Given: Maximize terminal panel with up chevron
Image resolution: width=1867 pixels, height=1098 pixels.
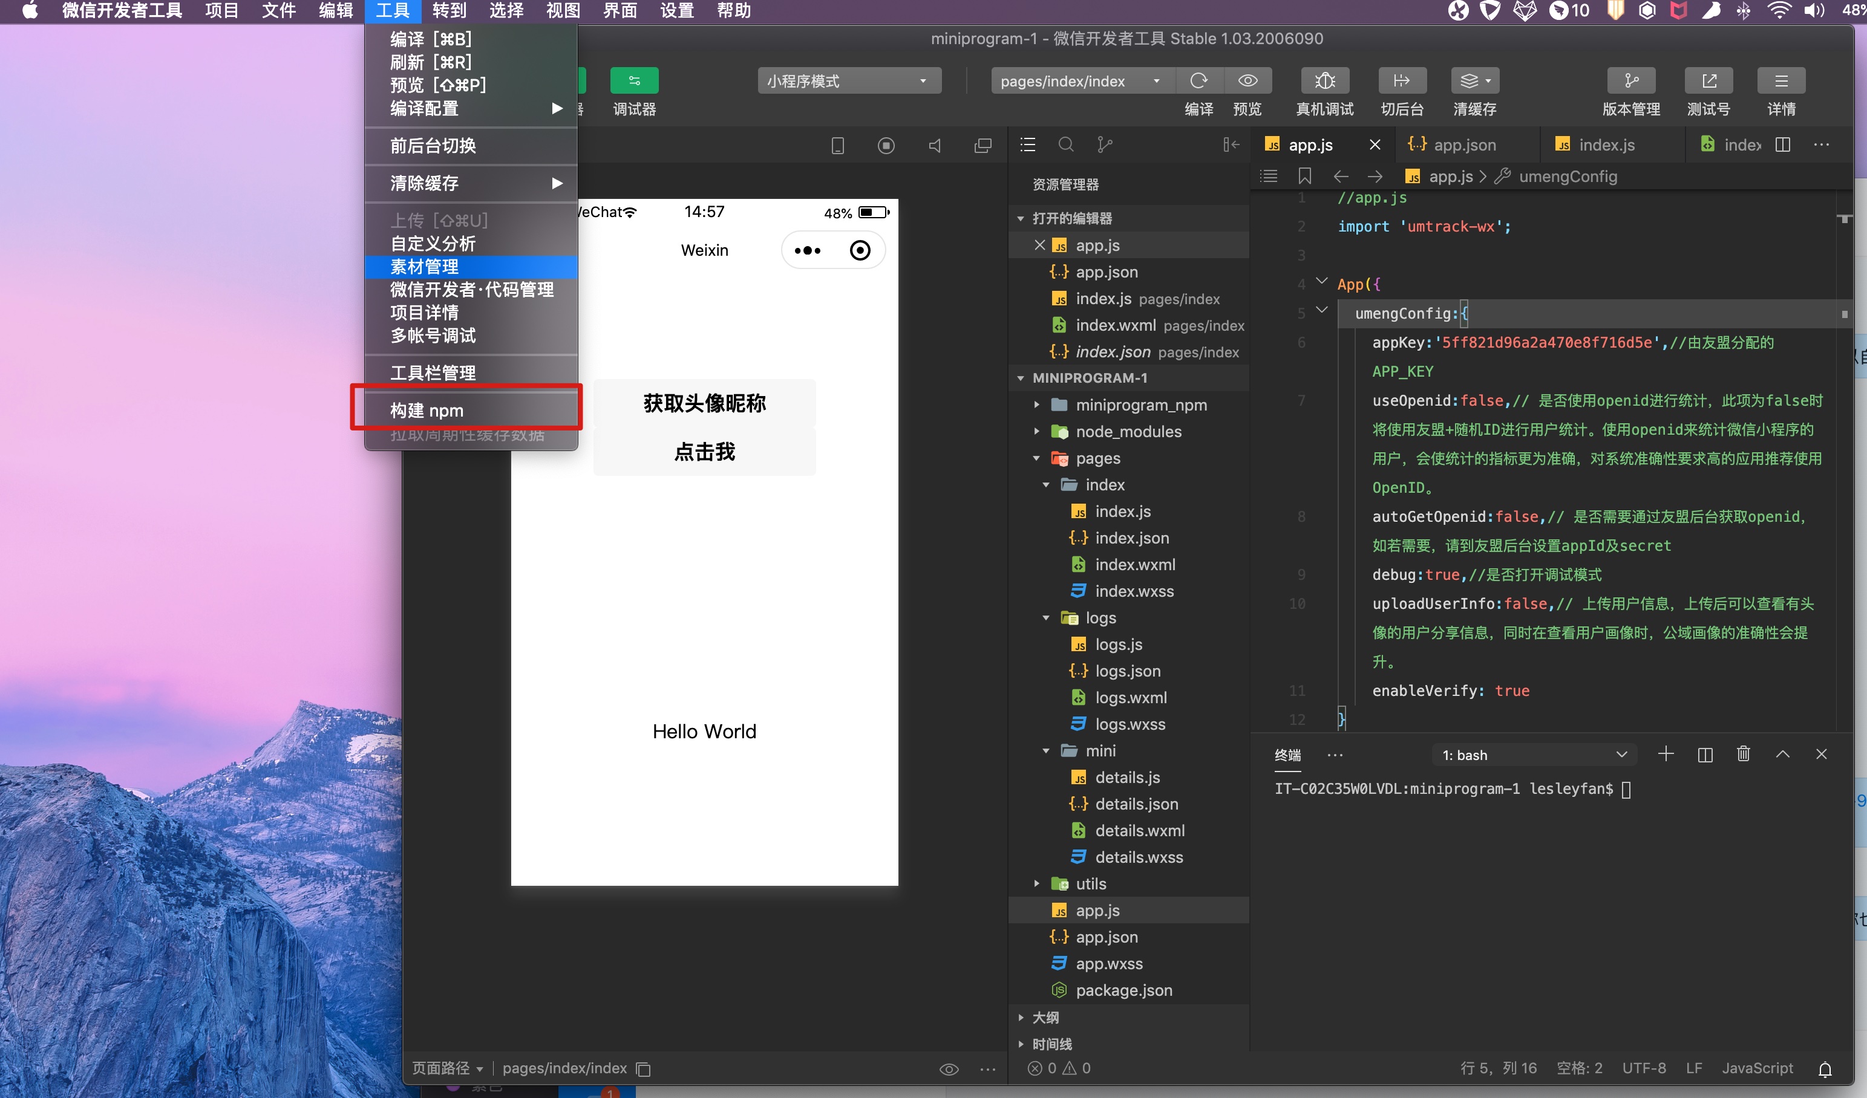Looking at the screenshot, I should pyautogui.click(x=1782, y=754).
